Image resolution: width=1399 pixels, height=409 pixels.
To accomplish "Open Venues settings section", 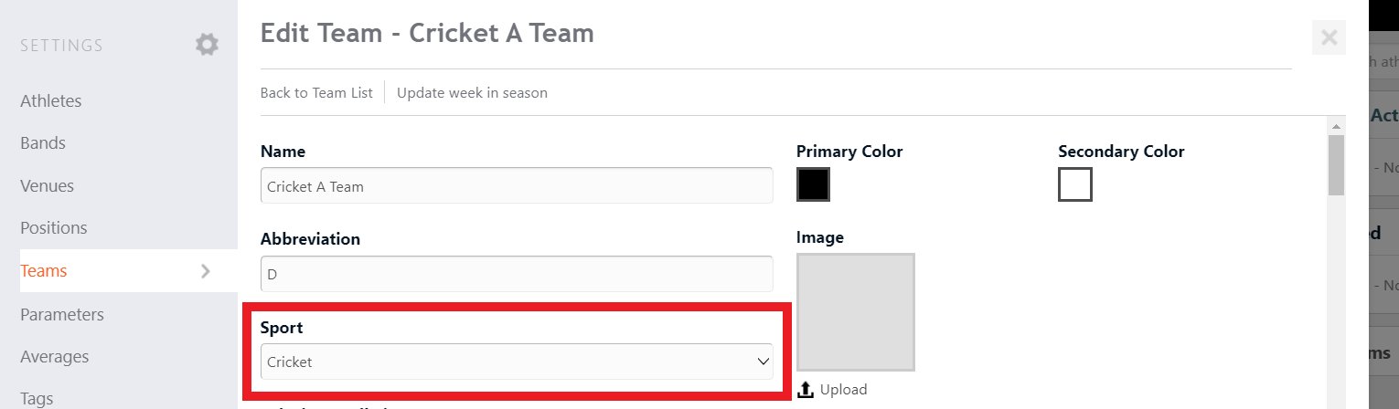I will click(47, 185).
